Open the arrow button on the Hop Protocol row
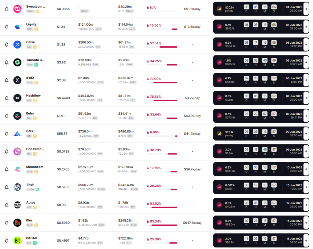This screenshot has width=313, height=249. 306,152
